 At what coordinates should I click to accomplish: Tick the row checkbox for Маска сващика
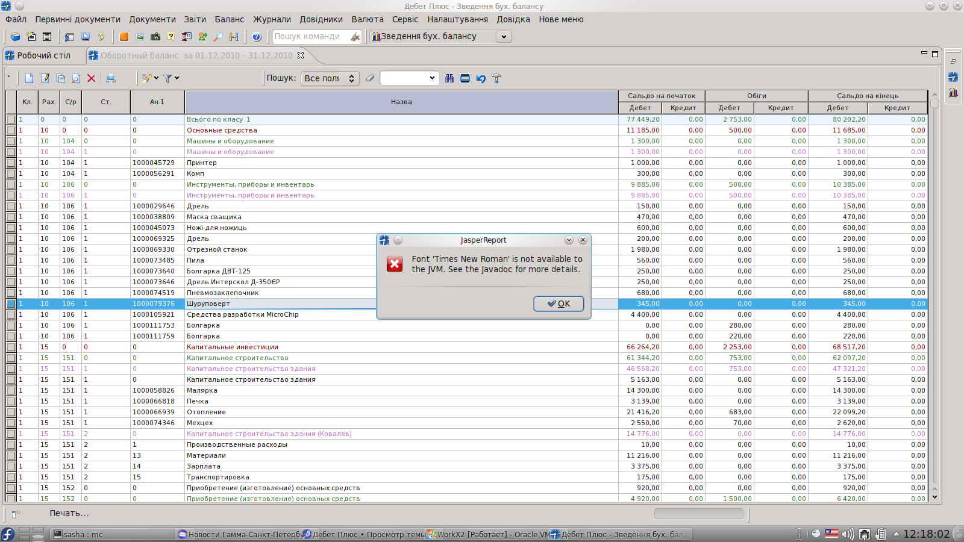pyautogui.click(x=11, y=217)
